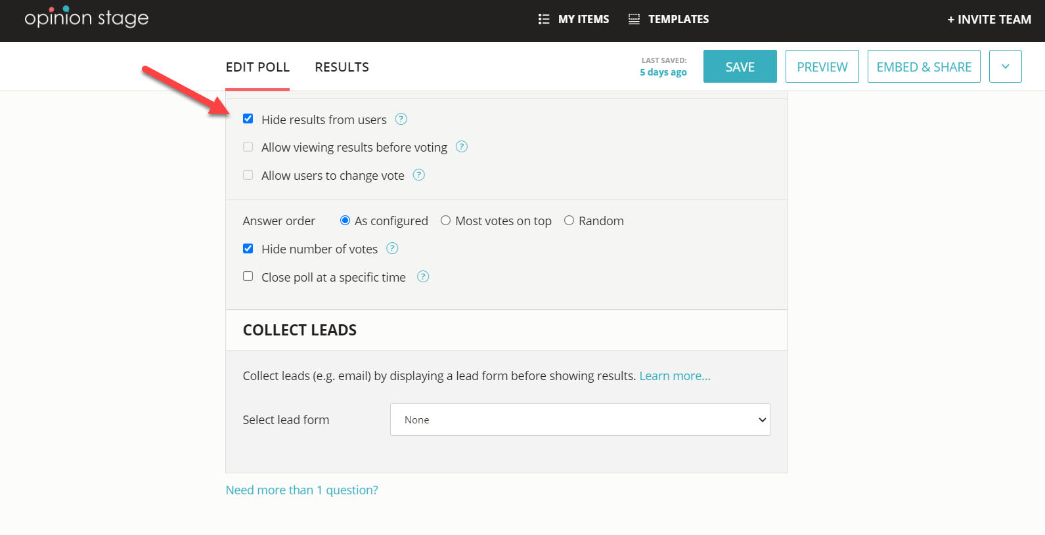Click the Templates icon in header

634,19
